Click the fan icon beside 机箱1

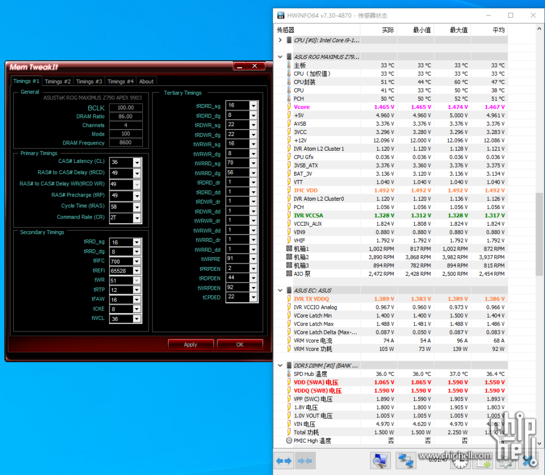click(x=289, y=249)
